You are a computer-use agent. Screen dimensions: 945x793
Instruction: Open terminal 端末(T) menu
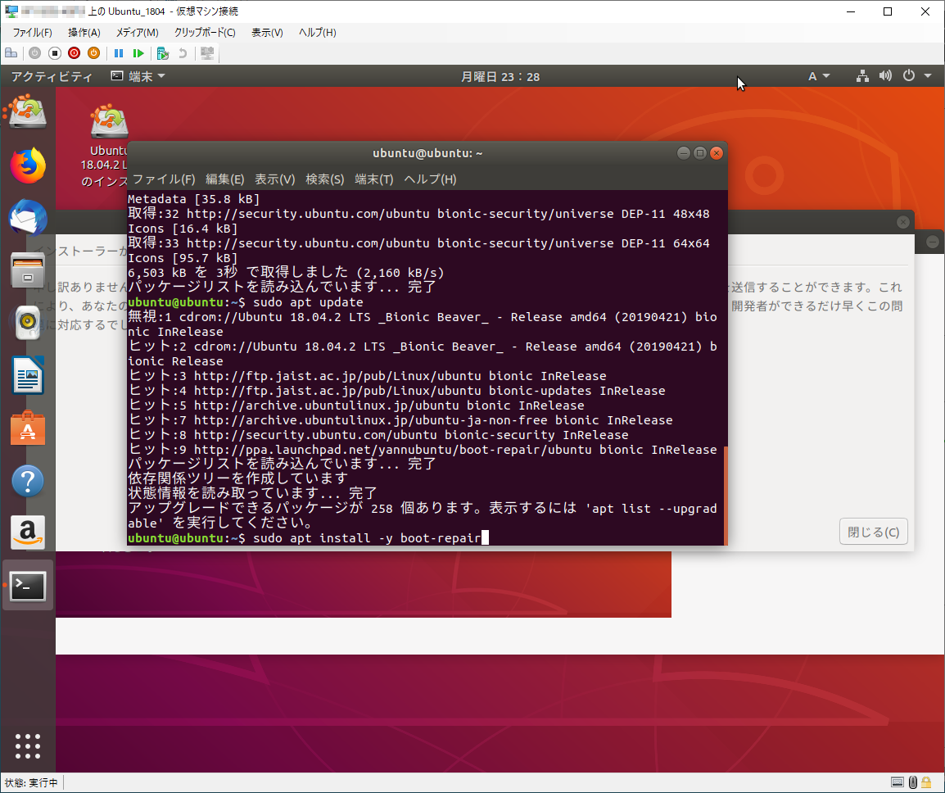click(x=374, y=179)
